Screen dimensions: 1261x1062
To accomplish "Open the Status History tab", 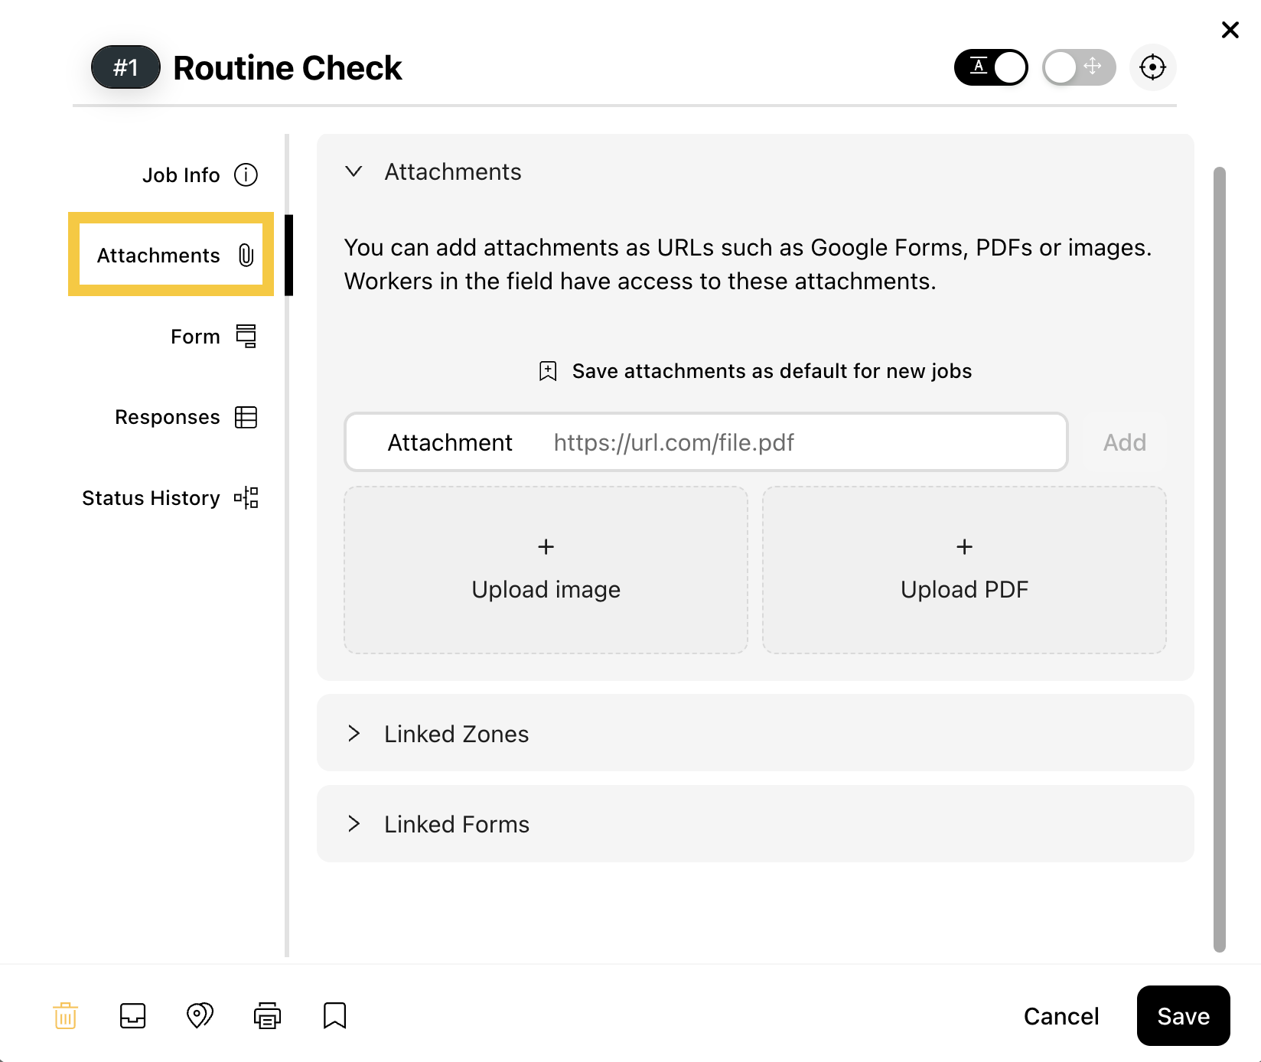I will click(170, 498).
